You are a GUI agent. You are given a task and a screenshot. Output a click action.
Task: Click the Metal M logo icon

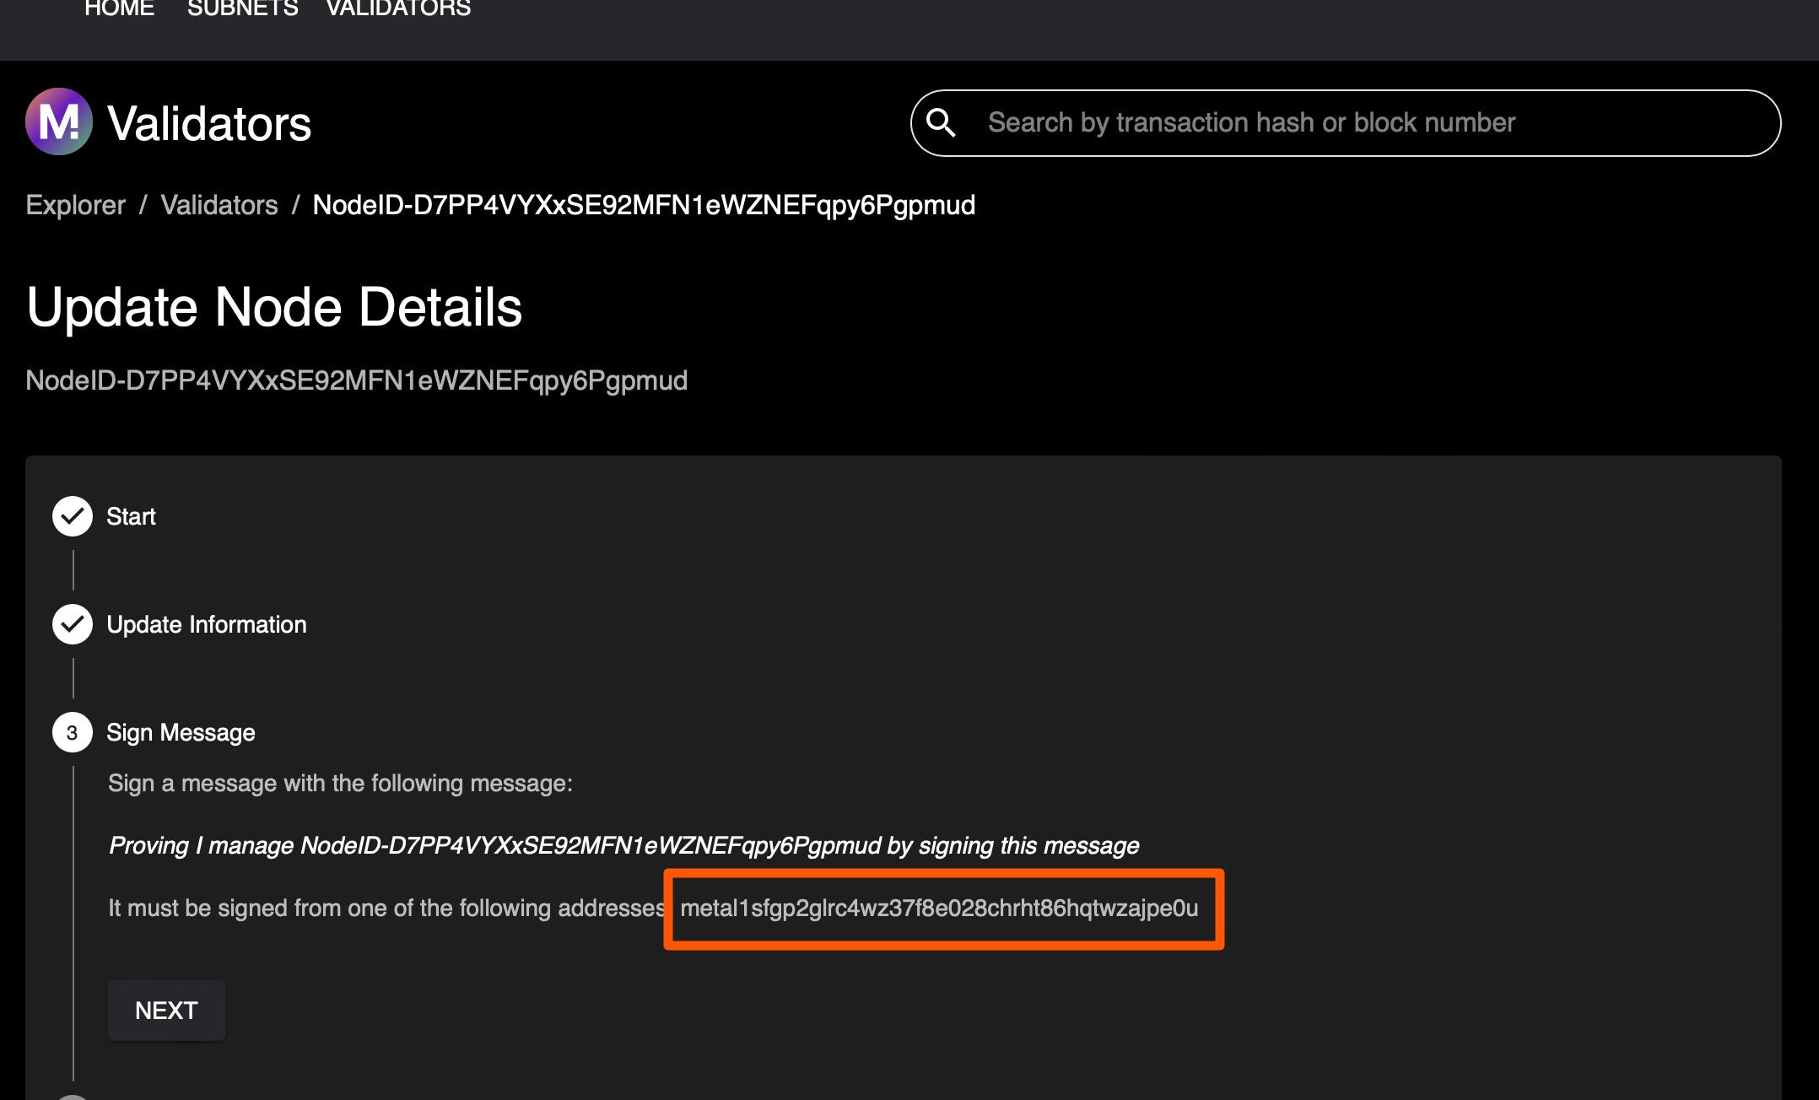click(59, 122)
